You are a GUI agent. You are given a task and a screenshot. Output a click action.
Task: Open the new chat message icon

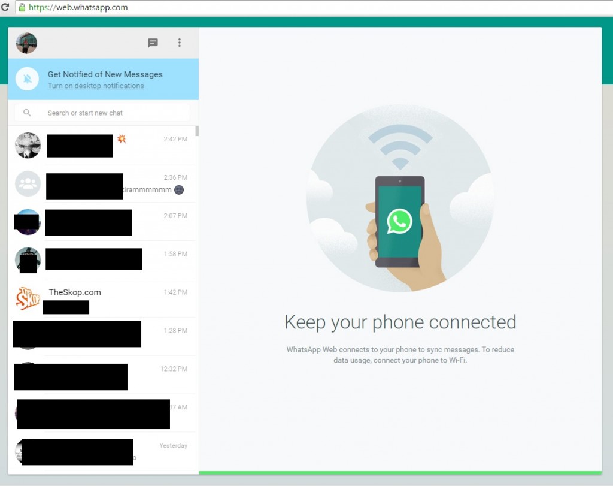coord(153,43)
